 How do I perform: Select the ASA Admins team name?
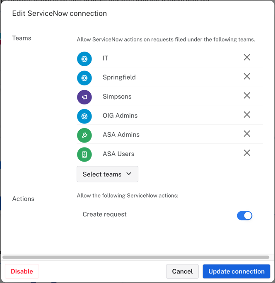click(121, 135)
